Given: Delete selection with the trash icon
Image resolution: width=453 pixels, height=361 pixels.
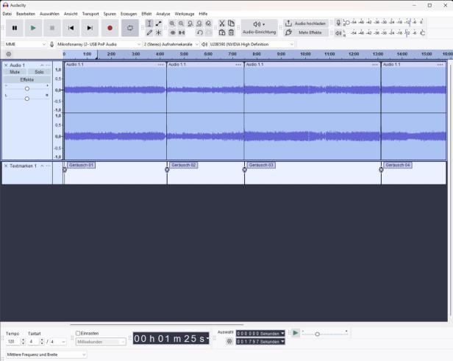Looking at the screenshot, I should tap(231, 32).
